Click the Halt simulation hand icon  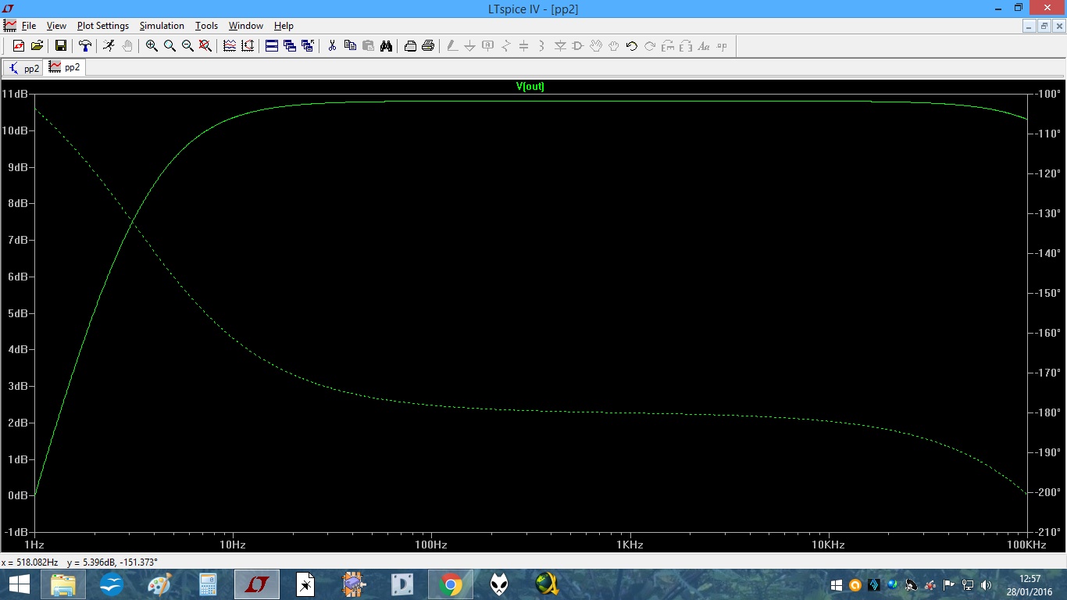click(127, 46)
